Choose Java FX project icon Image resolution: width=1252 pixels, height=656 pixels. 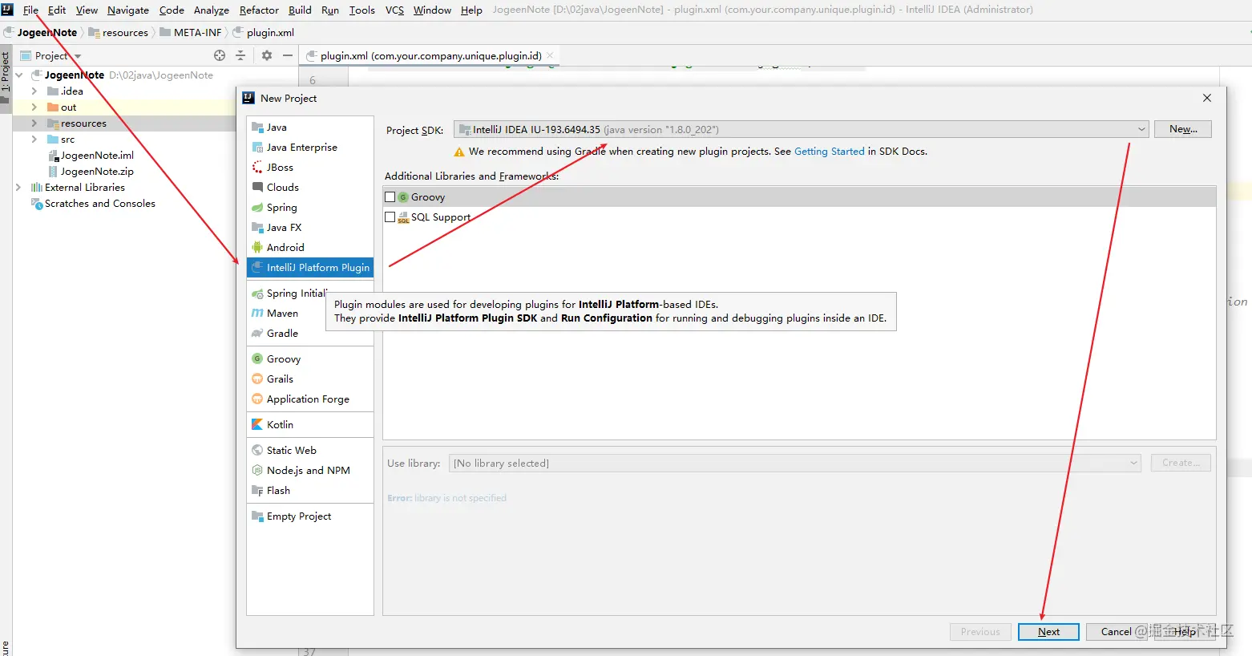pos(257,228)
